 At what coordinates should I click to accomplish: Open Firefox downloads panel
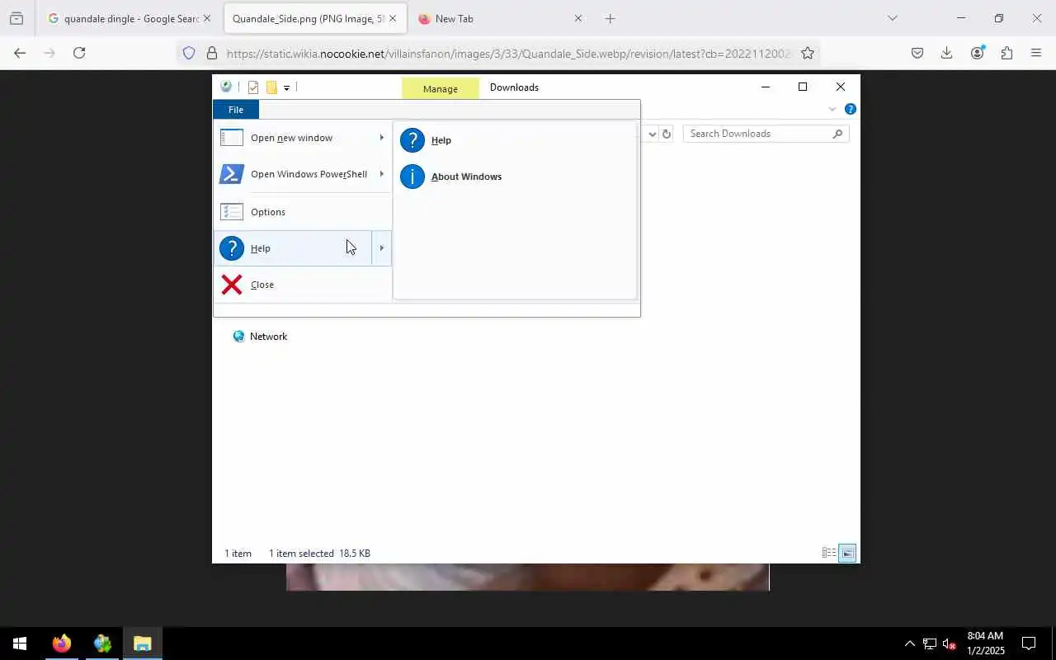[947, 53]
